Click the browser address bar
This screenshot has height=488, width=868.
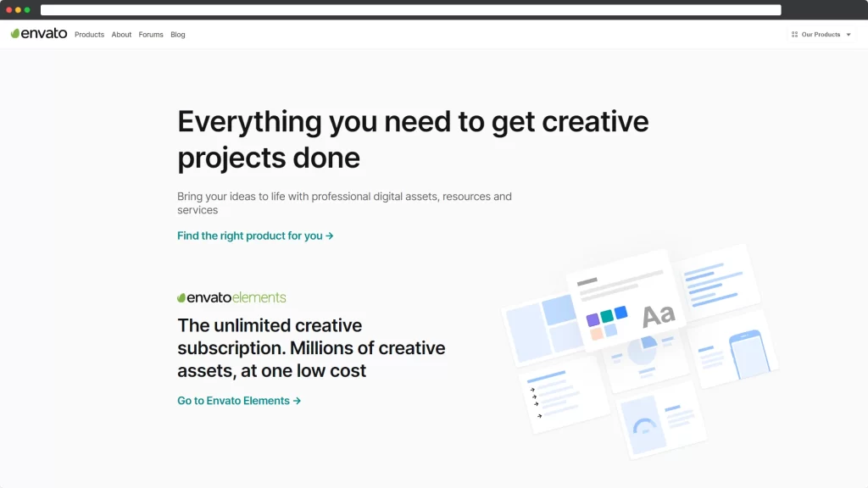(x=411, y=10)
